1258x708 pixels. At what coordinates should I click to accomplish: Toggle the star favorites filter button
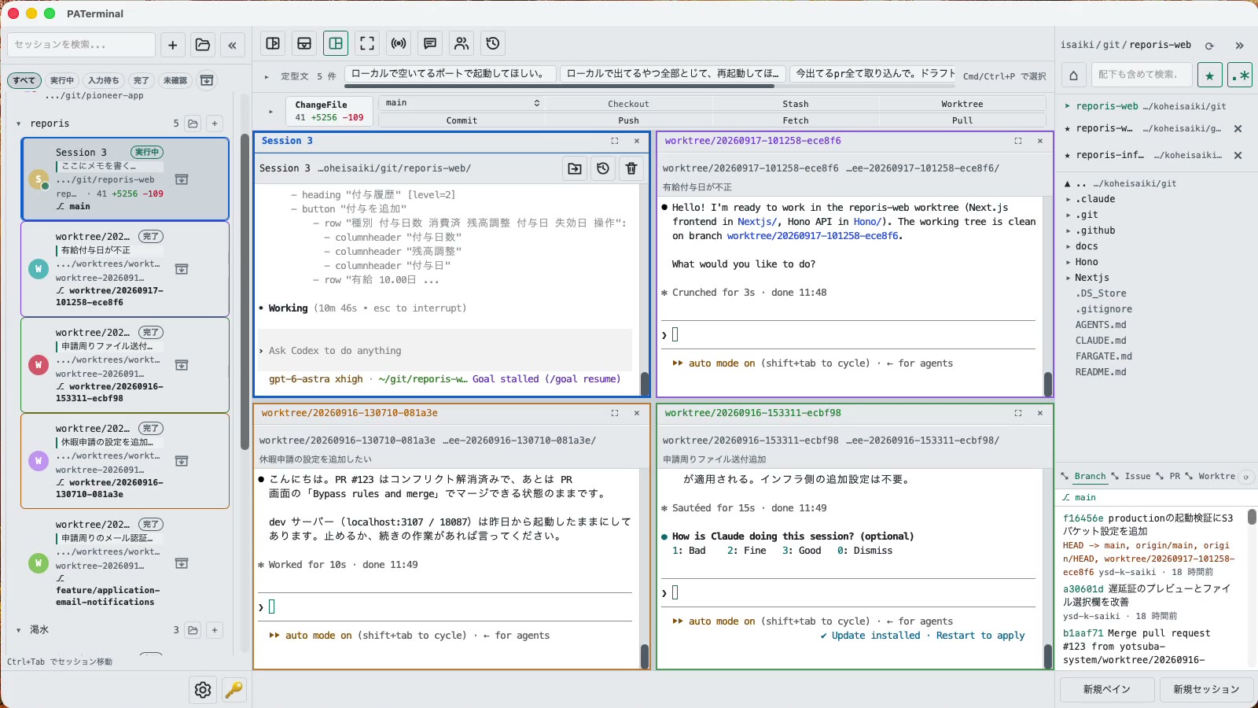(x=1210, y=75)
